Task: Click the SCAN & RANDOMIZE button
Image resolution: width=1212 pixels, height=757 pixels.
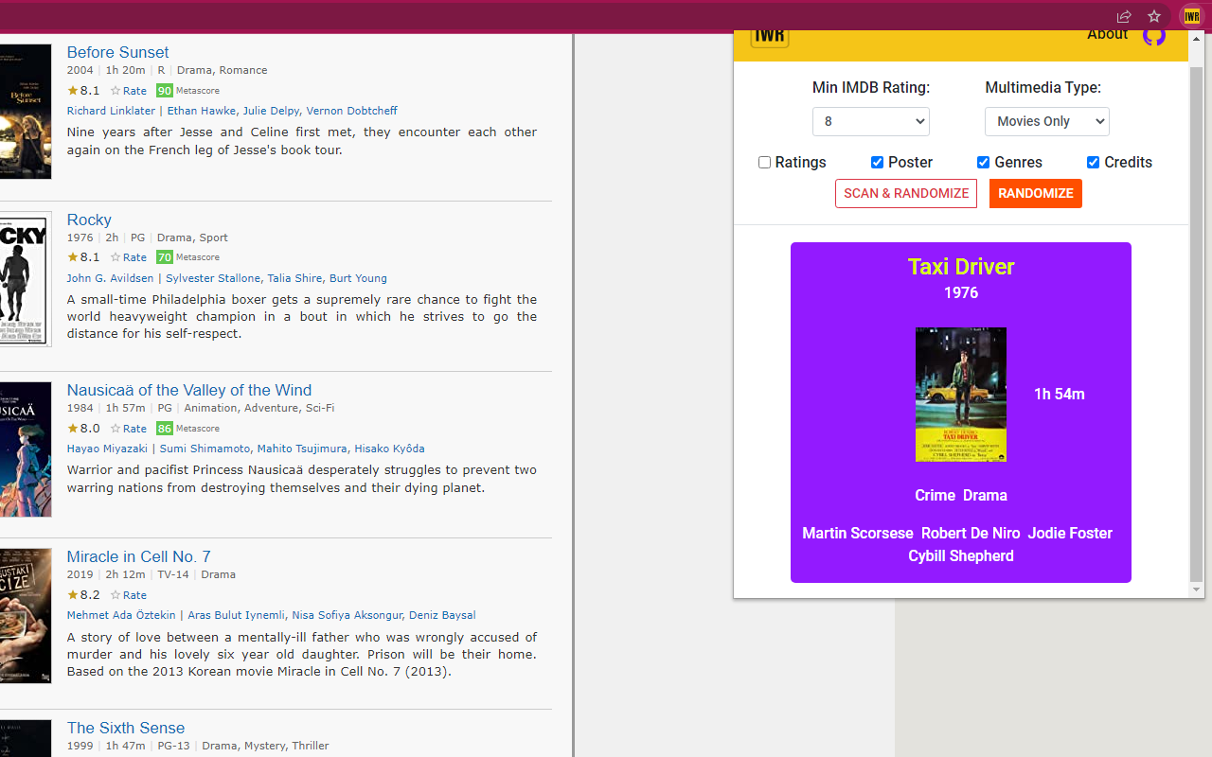Action: pos(906,193)
